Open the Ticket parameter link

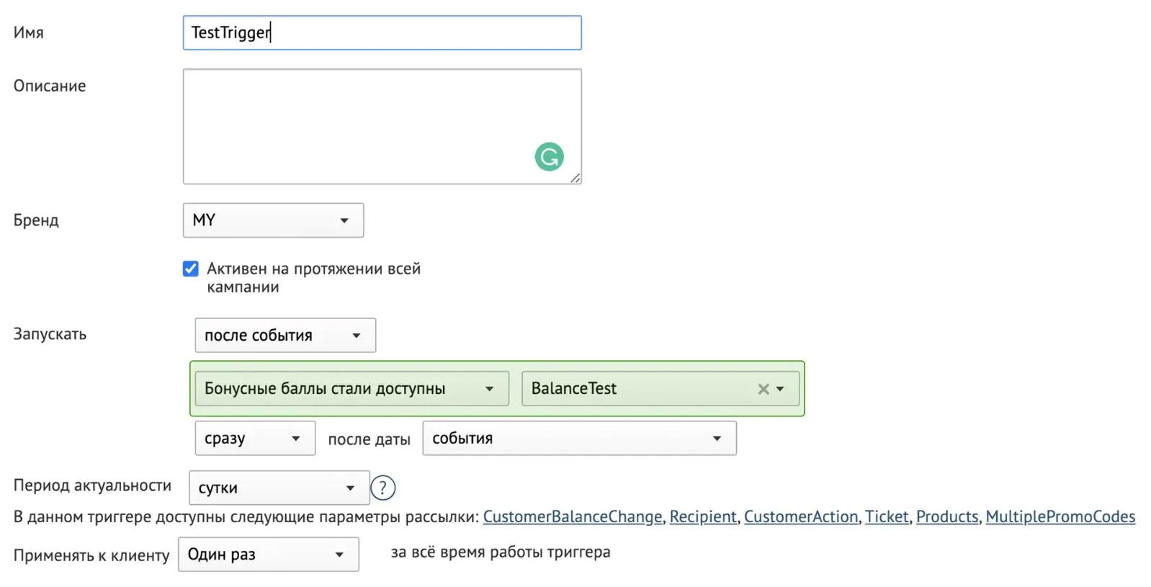pyautogui.click(x=887, y=516)
